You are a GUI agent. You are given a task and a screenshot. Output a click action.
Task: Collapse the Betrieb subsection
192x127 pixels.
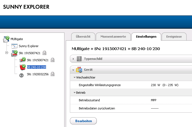click(x=74, y=93)
